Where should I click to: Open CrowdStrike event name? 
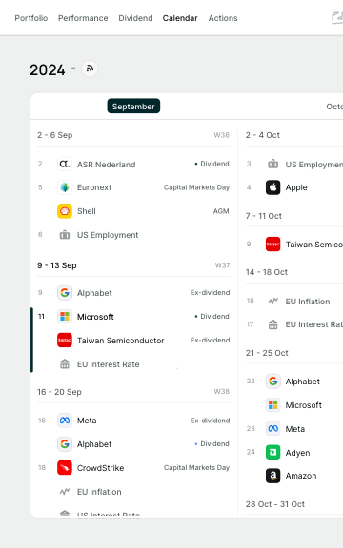click(x=100, y=468)
